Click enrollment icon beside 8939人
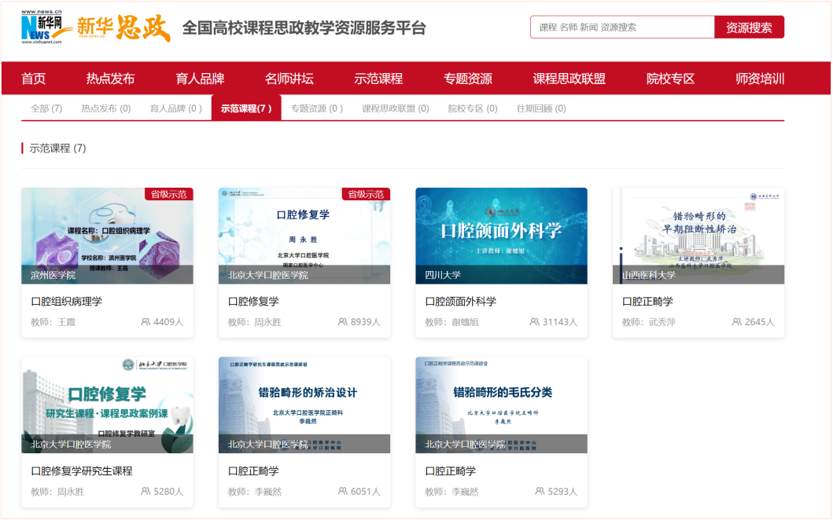833x520 pixels. click(x=343, y=322)
